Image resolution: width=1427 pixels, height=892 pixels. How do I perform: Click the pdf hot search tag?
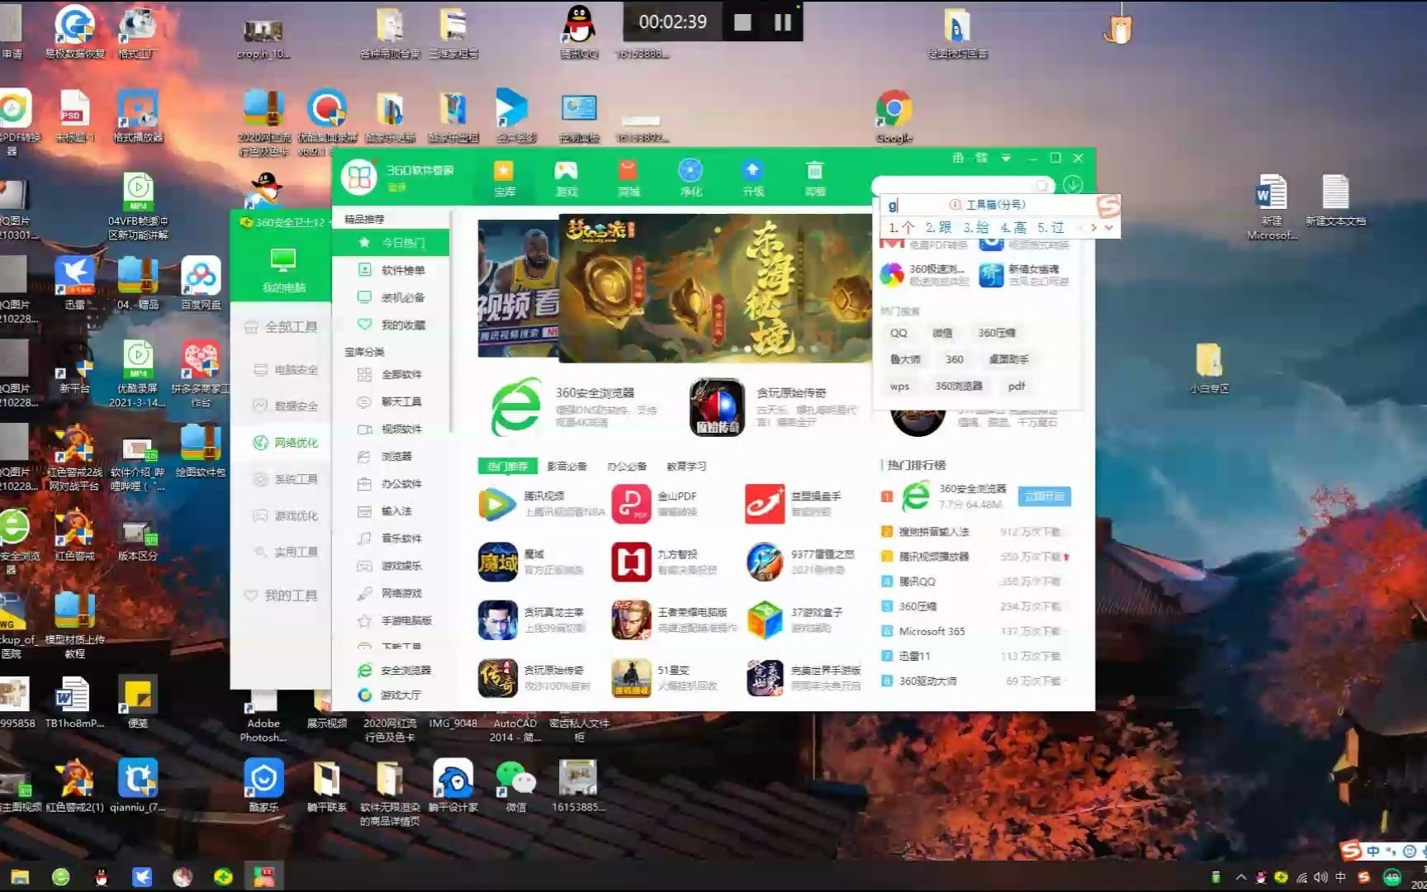1016,386
